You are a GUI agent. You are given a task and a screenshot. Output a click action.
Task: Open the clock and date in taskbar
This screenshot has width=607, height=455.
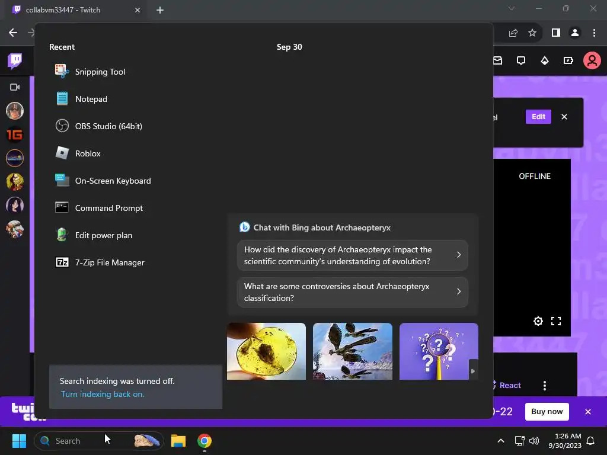coord(565,441)
